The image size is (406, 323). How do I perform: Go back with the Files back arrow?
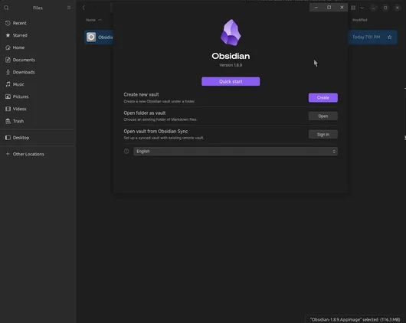pos(83,8)
